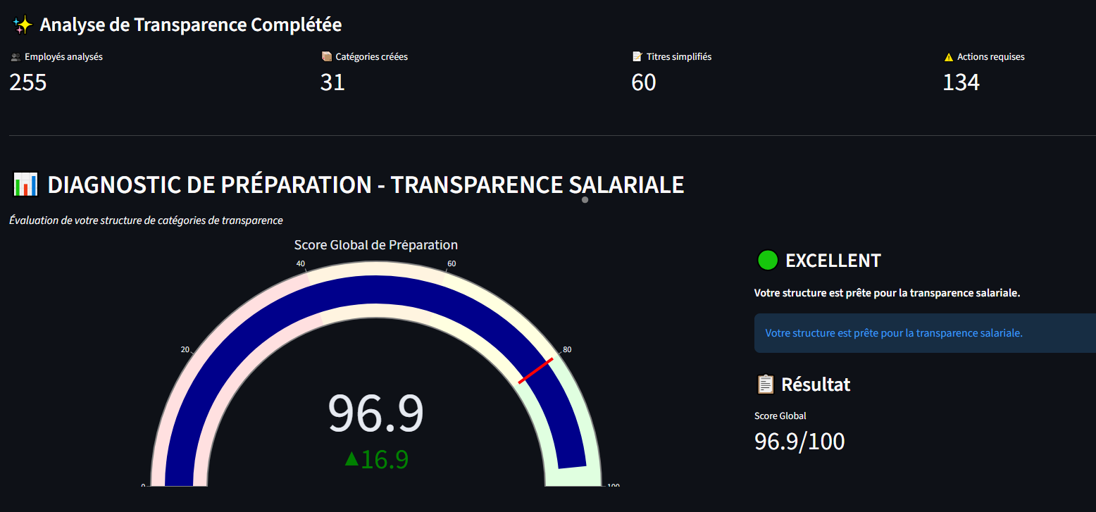Screen dimensions: 1096x512
Task: Click the metric value 255
Action: [27, 82]
